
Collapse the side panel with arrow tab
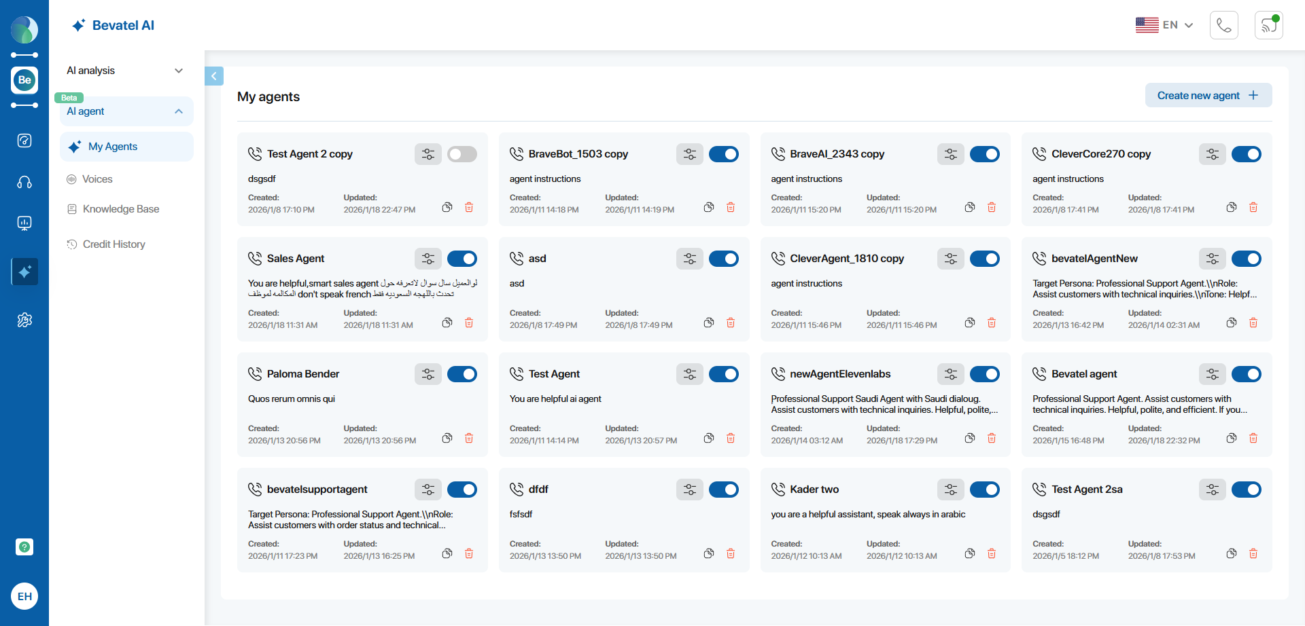(213, 76)
